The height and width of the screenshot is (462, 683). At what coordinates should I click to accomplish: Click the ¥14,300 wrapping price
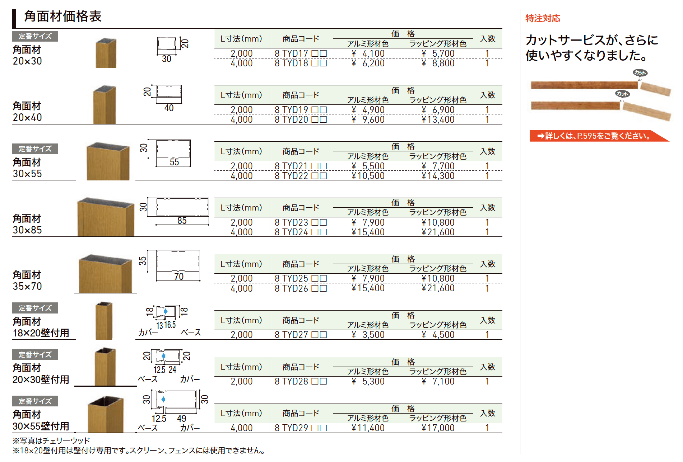point(438,176)
